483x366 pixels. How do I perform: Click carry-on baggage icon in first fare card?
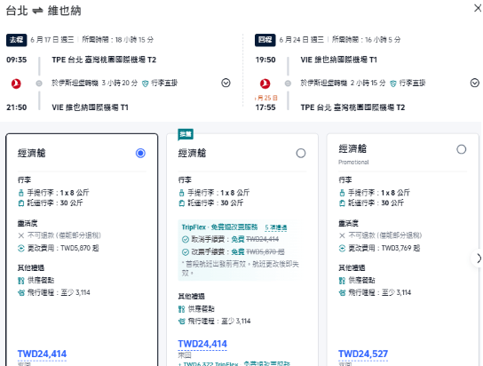click(21, 193)
